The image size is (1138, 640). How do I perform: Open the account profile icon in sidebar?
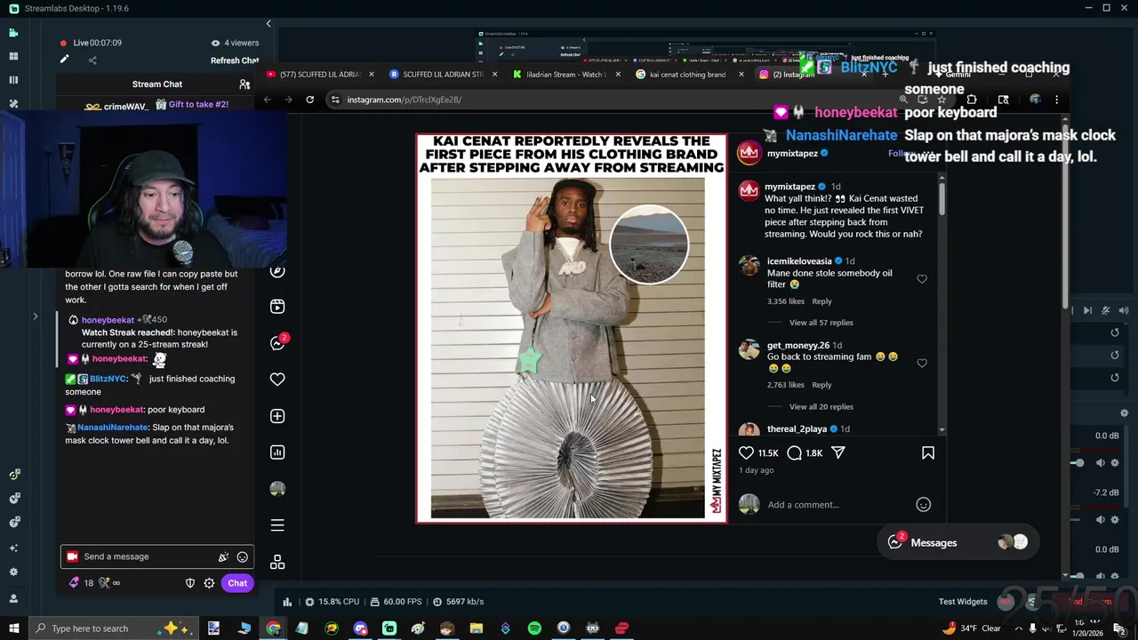[x=13, y=599]
